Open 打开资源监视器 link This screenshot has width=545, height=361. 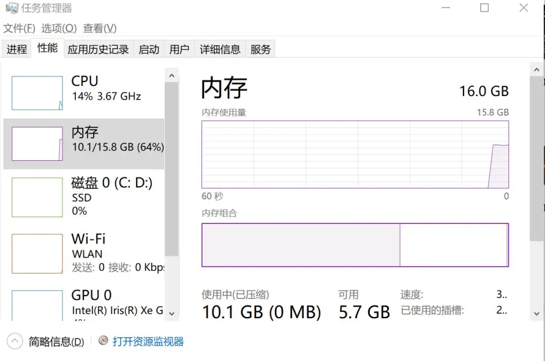[149, 341]
